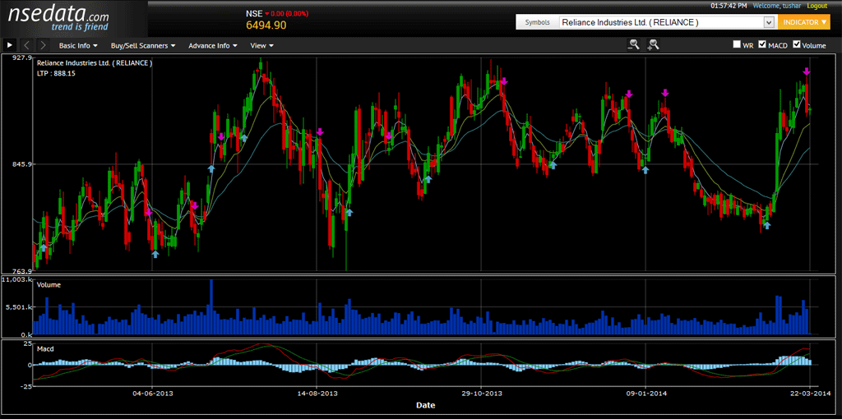The image size is (842, 419).
Task: Open the Buy/Sell Scanners menu
Action: [x=143, y=46]
